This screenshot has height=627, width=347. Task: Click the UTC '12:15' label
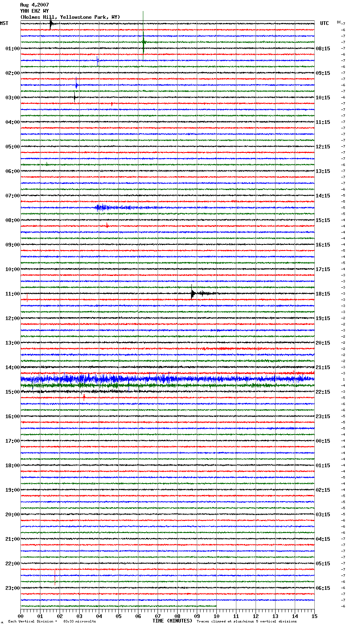[323, 147]
